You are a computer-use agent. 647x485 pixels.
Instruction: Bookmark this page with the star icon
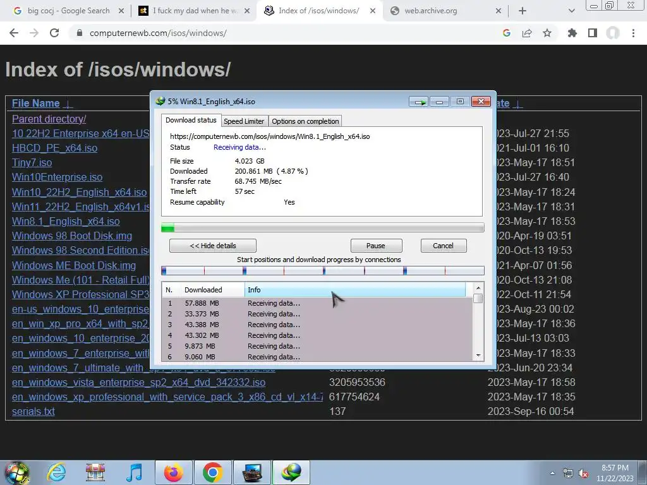click(x=547, y=33)
